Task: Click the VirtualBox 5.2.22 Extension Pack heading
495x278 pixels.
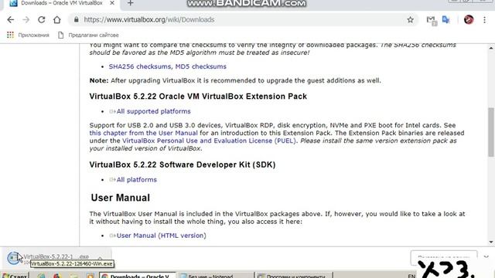Action: (x=198, y=96)
